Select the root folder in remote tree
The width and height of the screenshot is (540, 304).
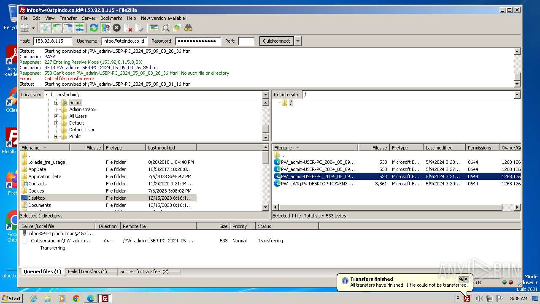coord(291,103)
